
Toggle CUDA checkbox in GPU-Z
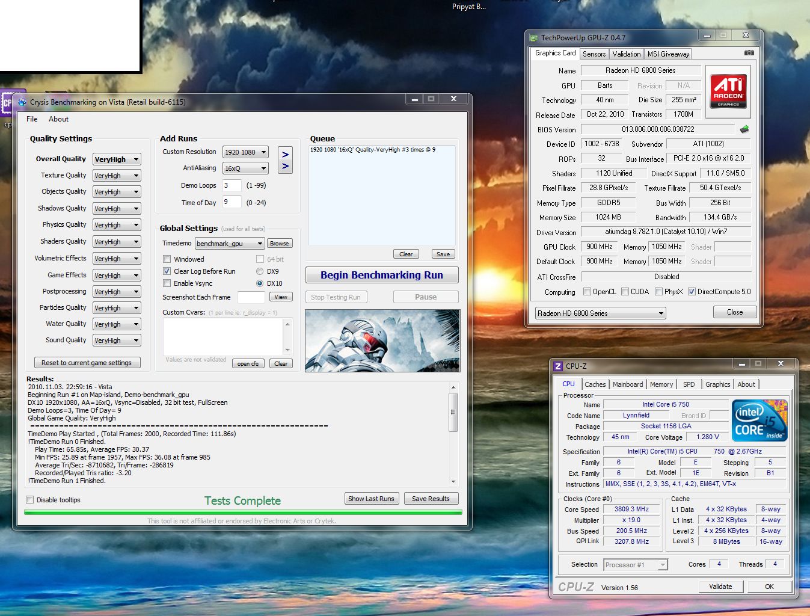[x=625, y=292]
